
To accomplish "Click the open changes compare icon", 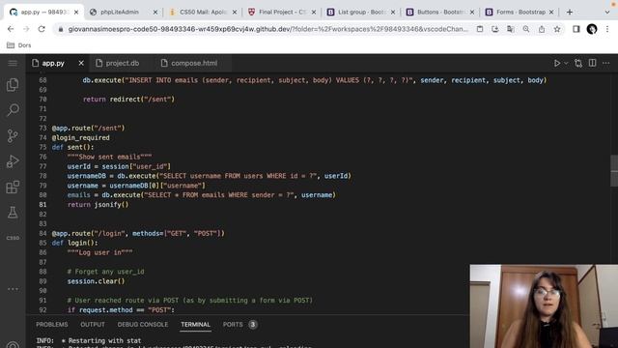I will (x=578, y=63).
